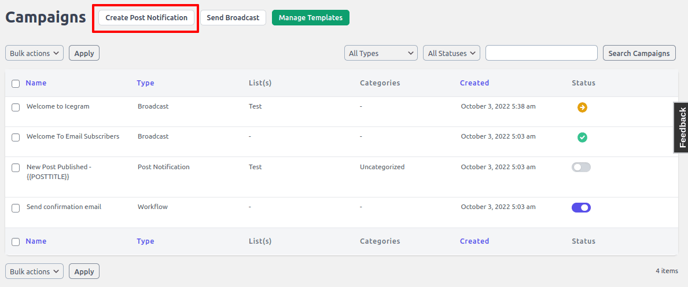Check the select-all checkbox in the table header
This screenshot has height=287, width=688.
tap(16, 84)
